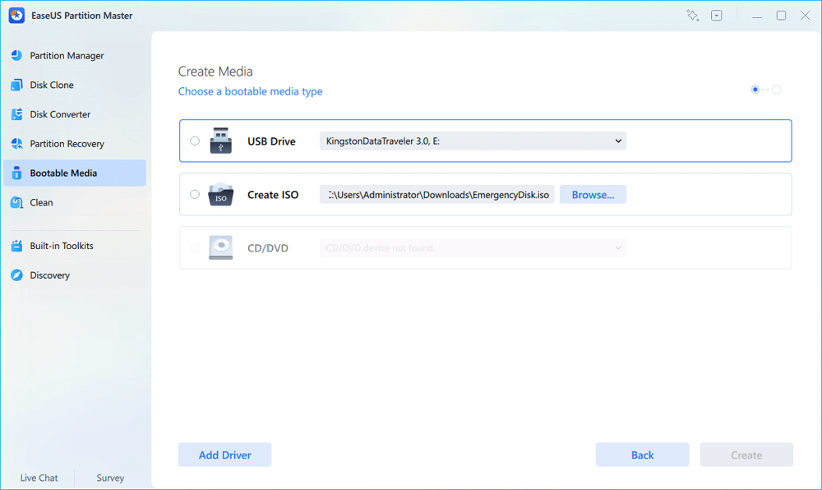The height and width of the screenshot is (490, 822).
Task: Click the 'Choose a bootable media type' text
Action: (250, 91)
